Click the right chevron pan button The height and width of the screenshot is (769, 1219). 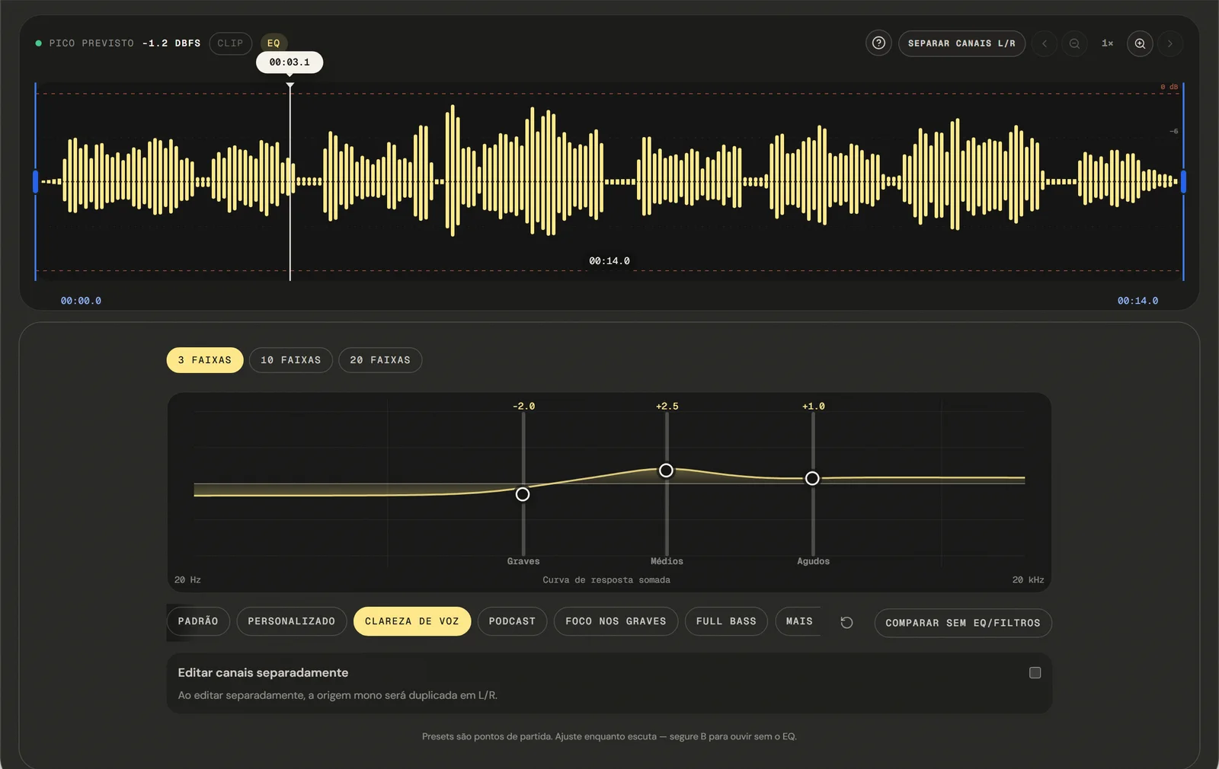click(x=1170, y=43)
